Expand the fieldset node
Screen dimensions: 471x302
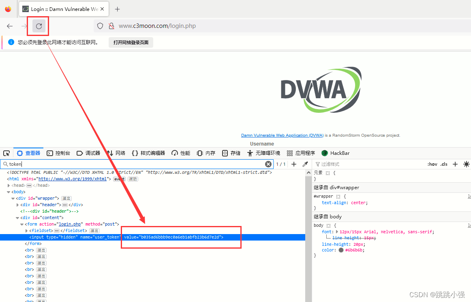(26, 231)
